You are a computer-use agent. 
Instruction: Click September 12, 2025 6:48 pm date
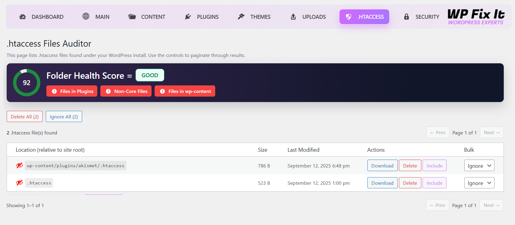pos(319,166)
